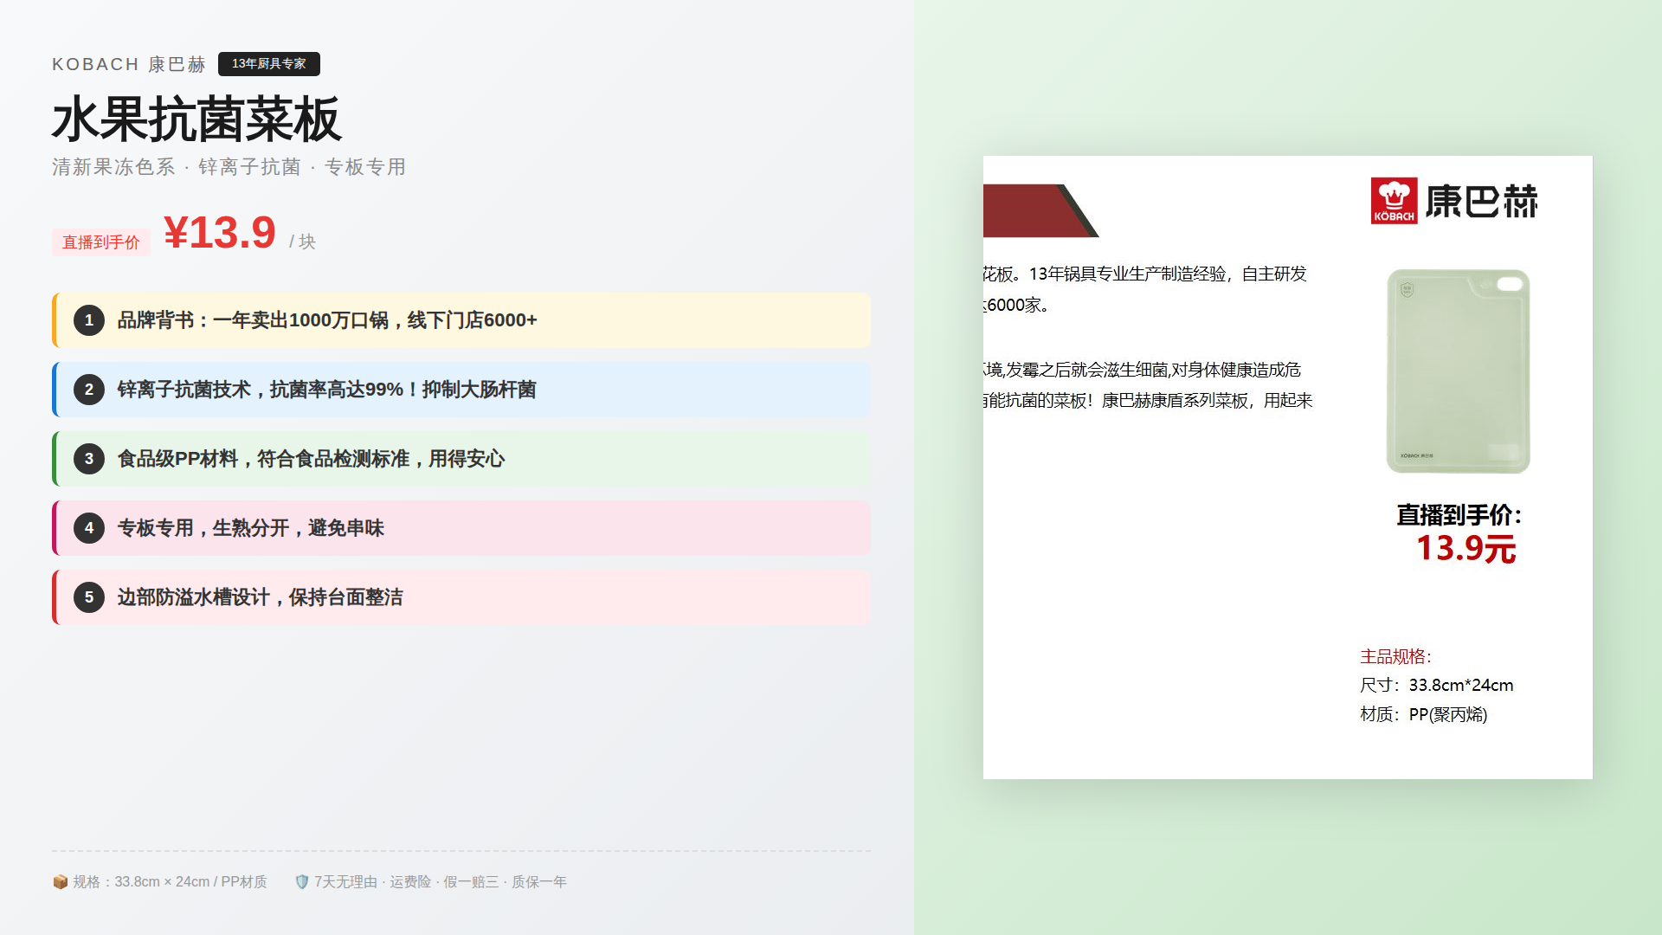Click the line about 发霉之后就会滋生细菌
The width and height of the screenshot is (1662, 935).
1143,371
